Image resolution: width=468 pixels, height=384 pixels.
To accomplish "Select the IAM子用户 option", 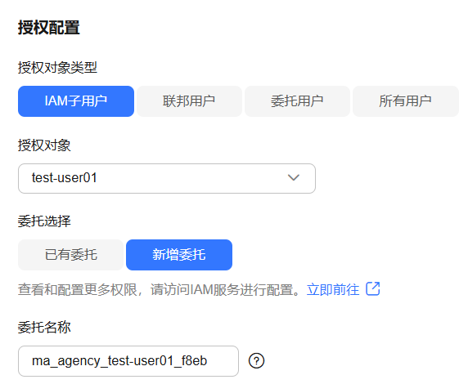I will (76, 101).
